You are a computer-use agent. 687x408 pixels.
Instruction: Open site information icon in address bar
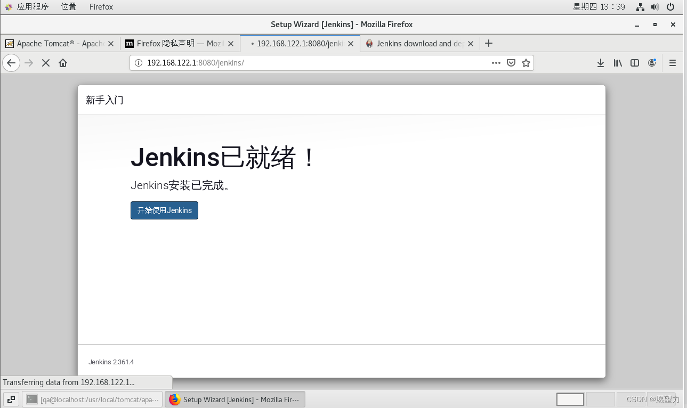point(139,63)
